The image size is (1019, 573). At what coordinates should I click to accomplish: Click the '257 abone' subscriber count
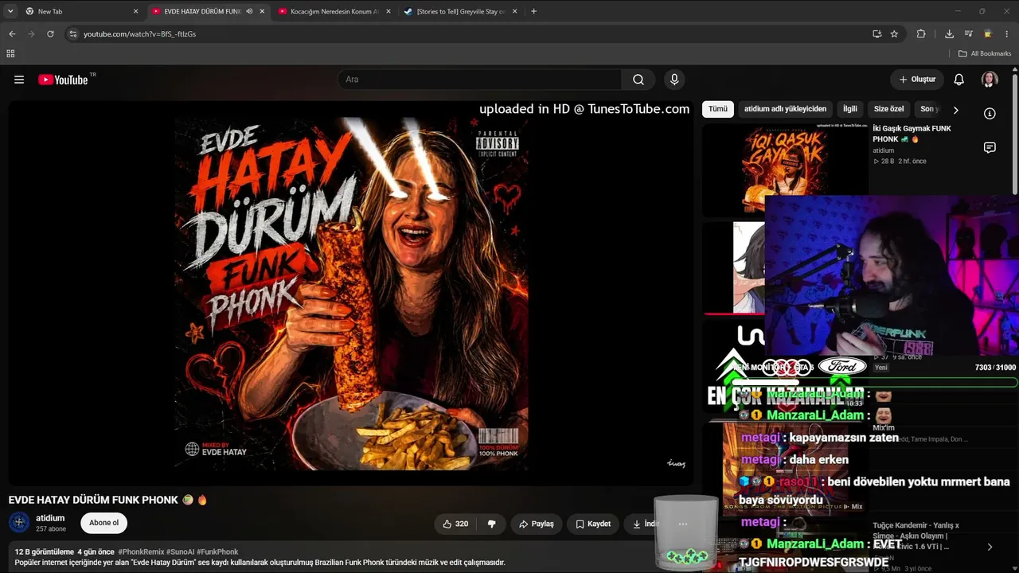[51, 528]
